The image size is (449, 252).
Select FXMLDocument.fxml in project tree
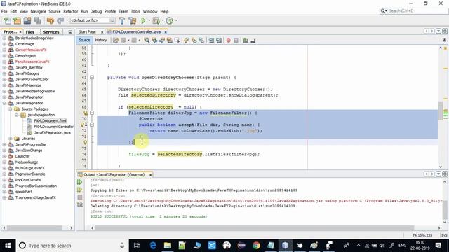50,121
